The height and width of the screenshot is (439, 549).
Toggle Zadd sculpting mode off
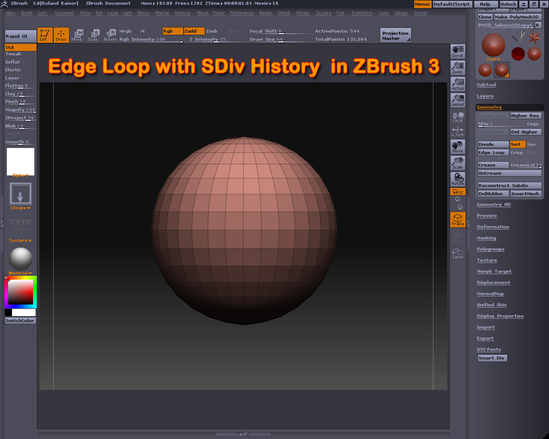194,31
